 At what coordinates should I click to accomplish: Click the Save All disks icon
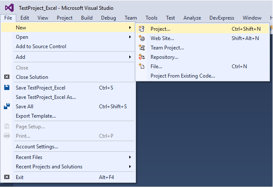tap(7, 107)
